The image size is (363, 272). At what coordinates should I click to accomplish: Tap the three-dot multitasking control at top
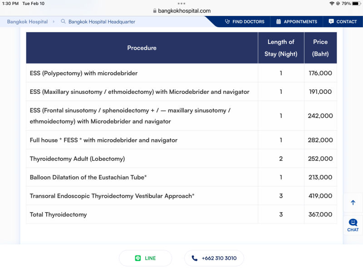click(x=181, y=4)
